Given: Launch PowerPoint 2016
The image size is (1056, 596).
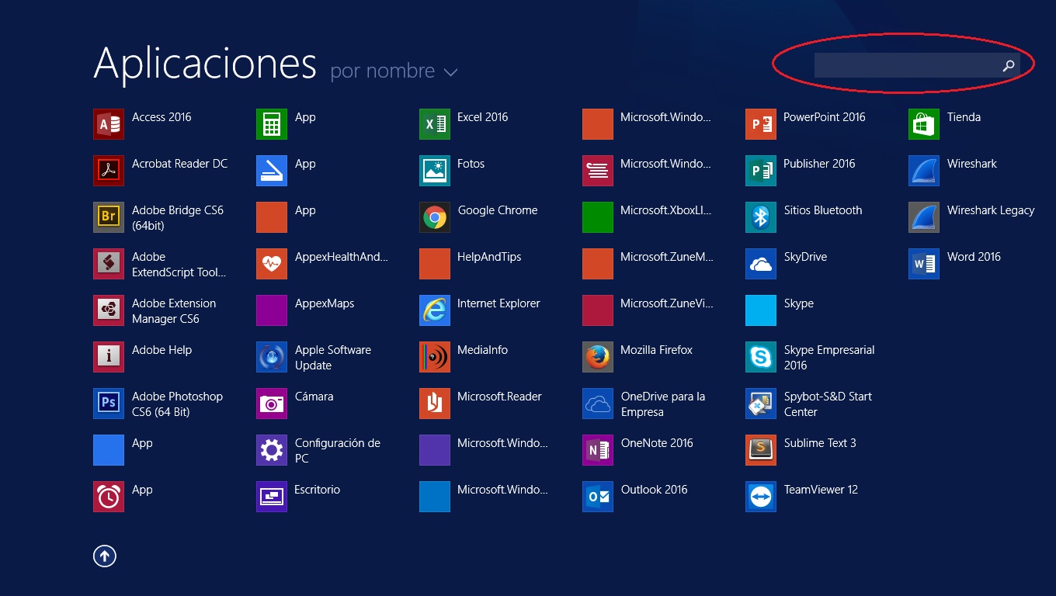Looking at the screenshot, I should pos(761,124).
